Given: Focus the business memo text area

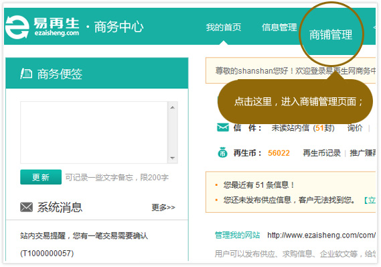Looking at the screenshot, I should click(x=94, y=132).
